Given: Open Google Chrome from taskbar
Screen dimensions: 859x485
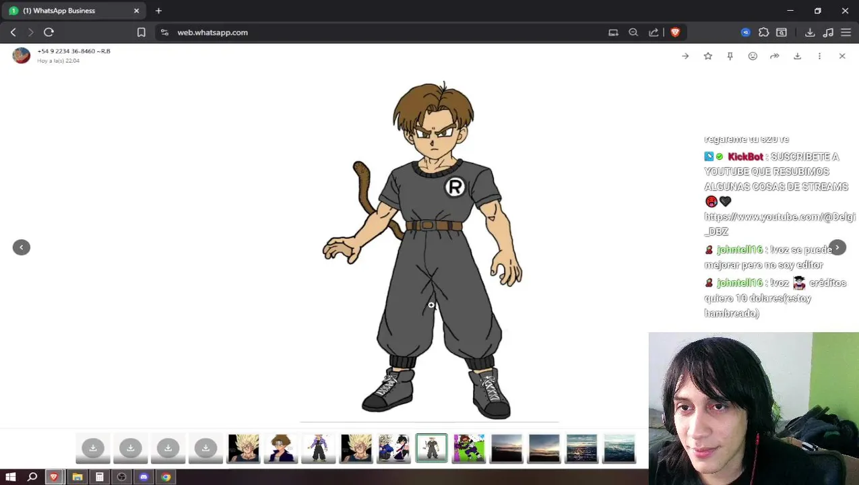Looking at the screenshot, I should [166, 477].
